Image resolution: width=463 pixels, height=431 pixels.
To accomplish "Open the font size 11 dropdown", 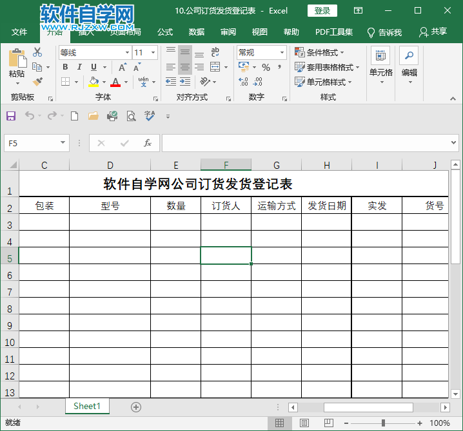I will tap(153, 53).
